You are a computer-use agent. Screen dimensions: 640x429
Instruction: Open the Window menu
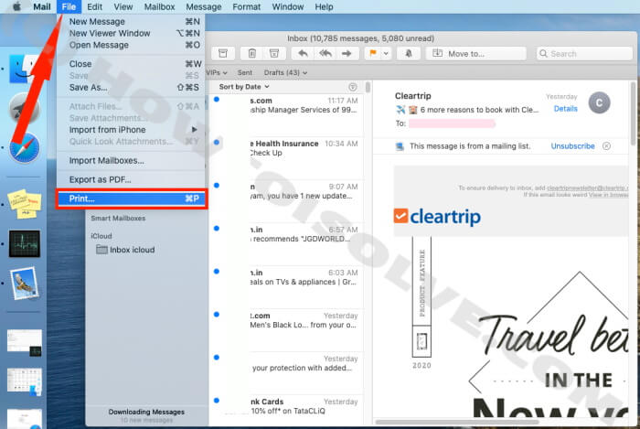coord(288,7)
